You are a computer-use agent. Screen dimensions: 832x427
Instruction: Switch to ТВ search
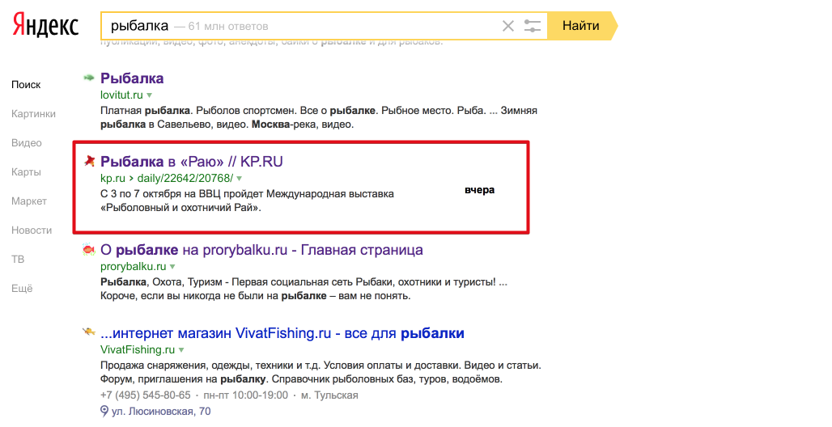[18, 260]
